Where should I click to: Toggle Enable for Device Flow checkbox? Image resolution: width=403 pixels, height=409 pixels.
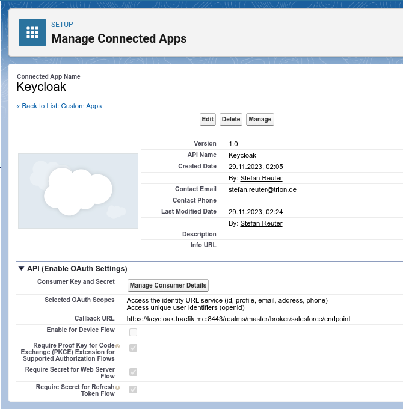coord(134,332)
